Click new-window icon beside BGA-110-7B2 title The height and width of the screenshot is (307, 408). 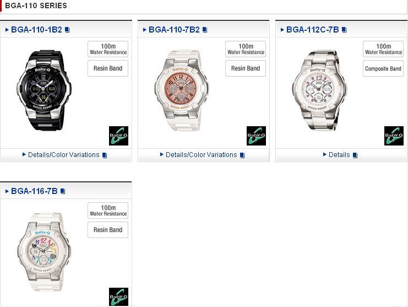(x=205, y=30)
